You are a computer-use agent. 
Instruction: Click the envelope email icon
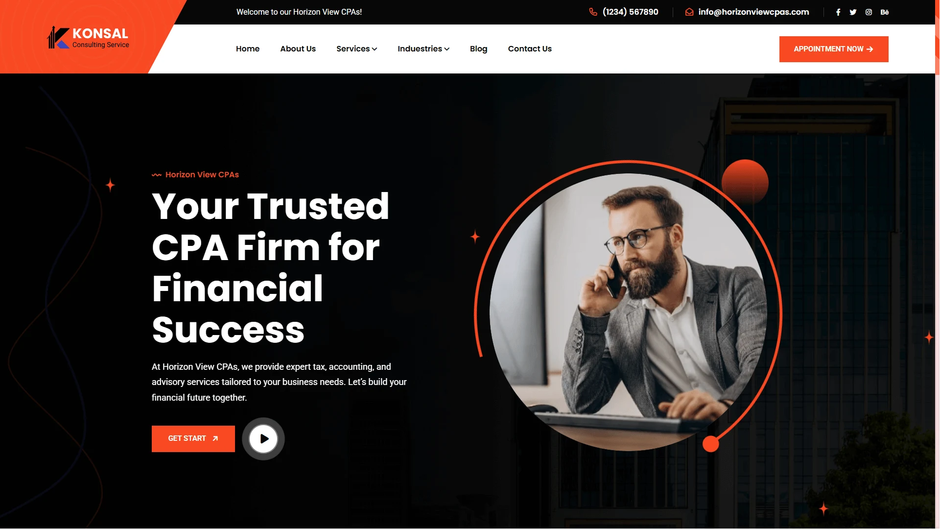point(689,12)
